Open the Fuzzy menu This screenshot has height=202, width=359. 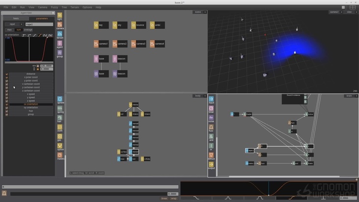pyautogui.click(x=55, y=7)
